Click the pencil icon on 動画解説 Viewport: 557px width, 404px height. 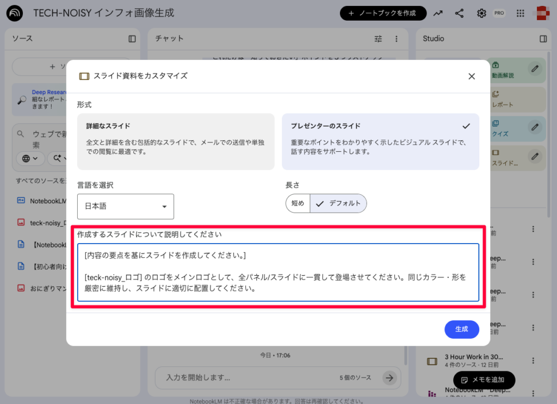point(535,69)
